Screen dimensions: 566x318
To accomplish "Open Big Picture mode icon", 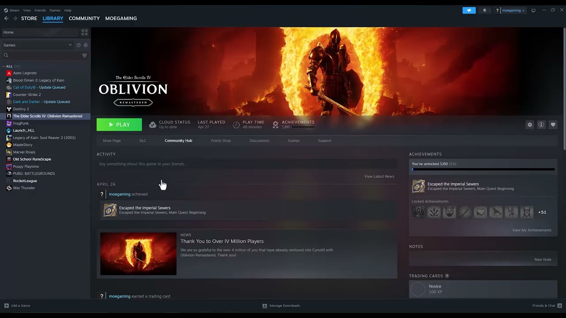I will (533, 10).
